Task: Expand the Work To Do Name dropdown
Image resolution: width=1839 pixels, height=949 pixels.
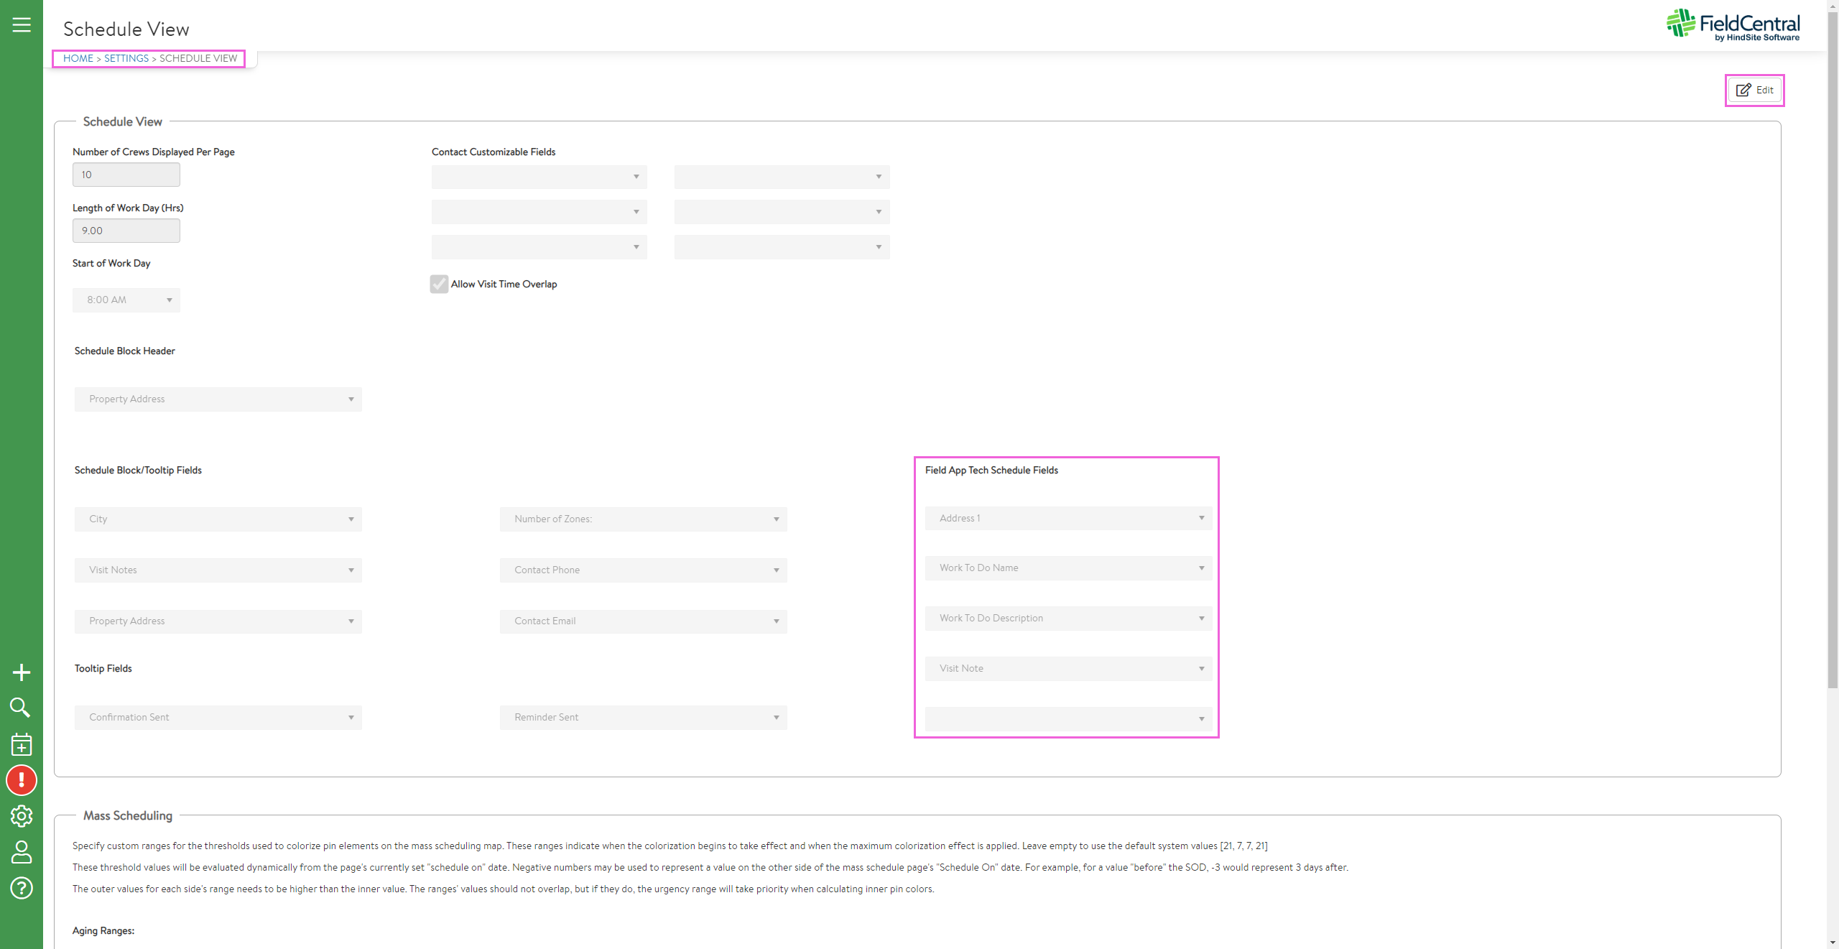Action: [1068, 568]
